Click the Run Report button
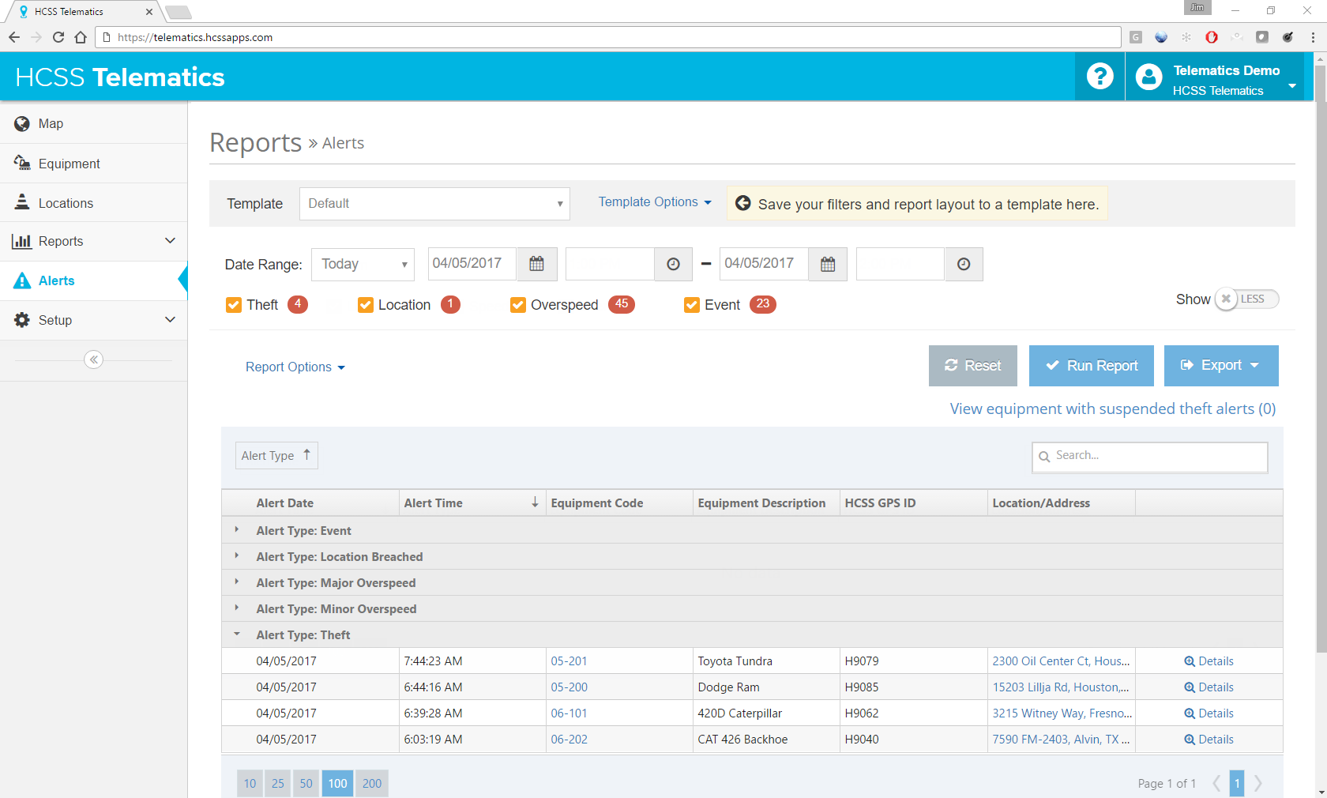1327x798 pixels. [1092, 366]
